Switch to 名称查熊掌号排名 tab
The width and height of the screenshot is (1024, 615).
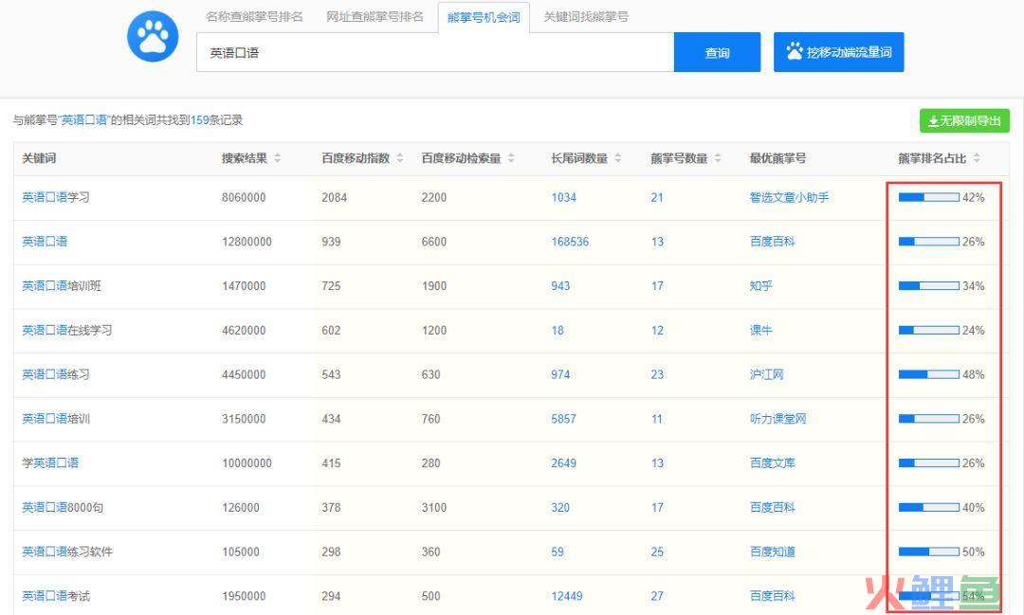coord(254,17)
